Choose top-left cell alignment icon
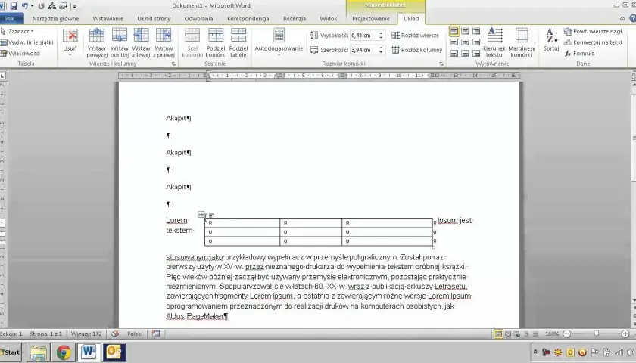Screen dimensions: 636x363 pos(454,31)
